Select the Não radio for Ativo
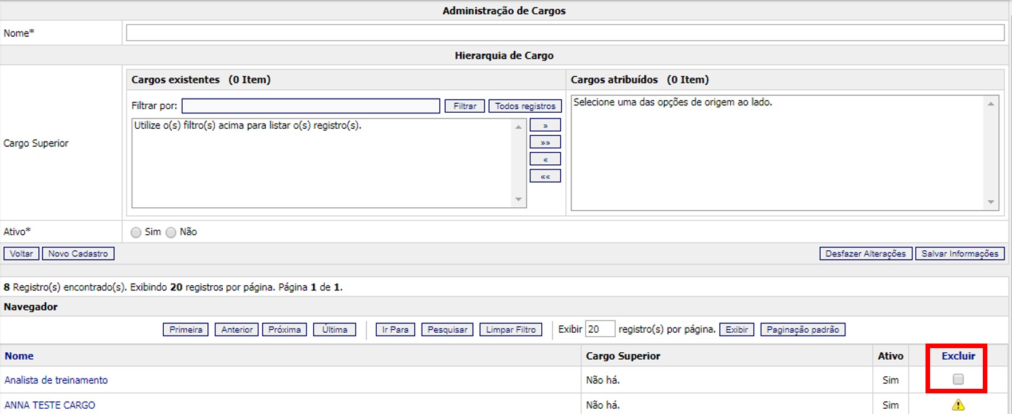This screenshot has height=414, width=1012. tap(171, 232)
